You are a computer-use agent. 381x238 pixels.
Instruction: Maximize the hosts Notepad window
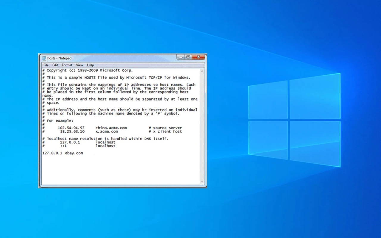[x=188, y=57]
